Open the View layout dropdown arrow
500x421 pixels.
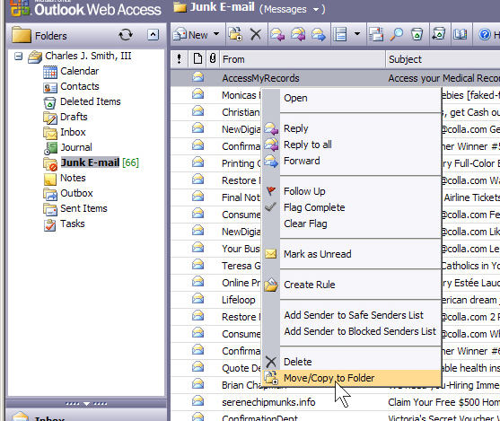357,34
